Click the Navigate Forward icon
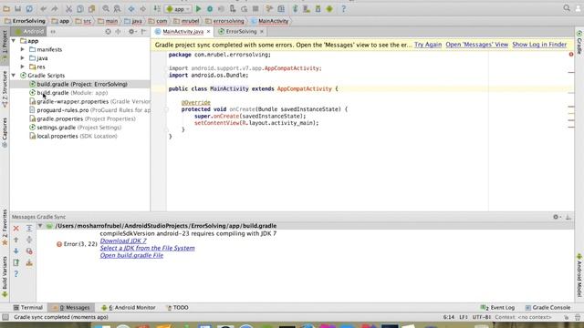 click(x=142, y=8)
